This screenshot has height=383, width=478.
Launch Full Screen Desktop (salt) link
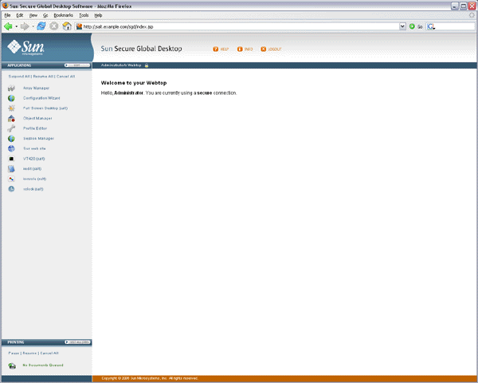click(x=45, y=109)
